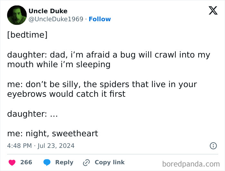Image resolution: width=225 pixels, height=171 pixels.
Task: Open the info circle icon
Action: [213, 146]
